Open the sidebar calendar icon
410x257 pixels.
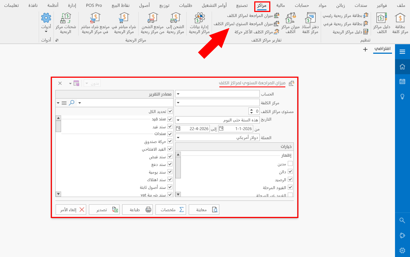(402, 81)
